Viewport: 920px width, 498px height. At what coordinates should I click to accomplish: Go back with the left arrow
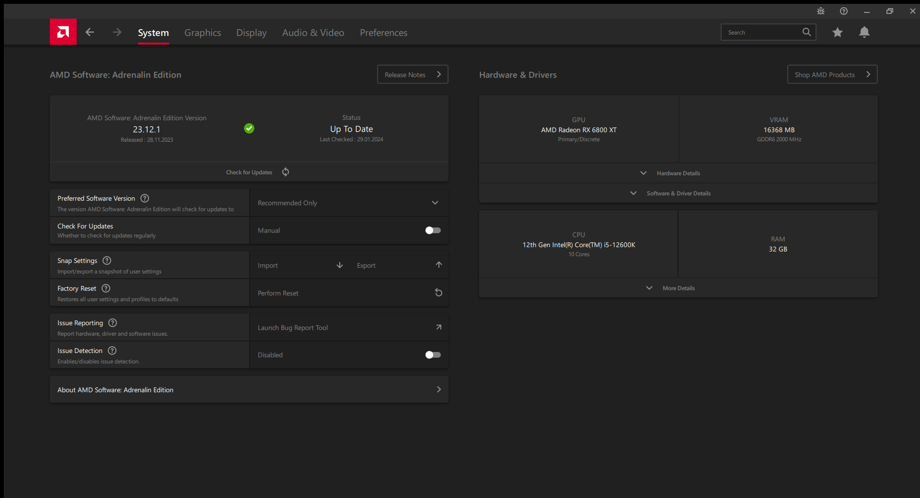(x=90, y=32)
